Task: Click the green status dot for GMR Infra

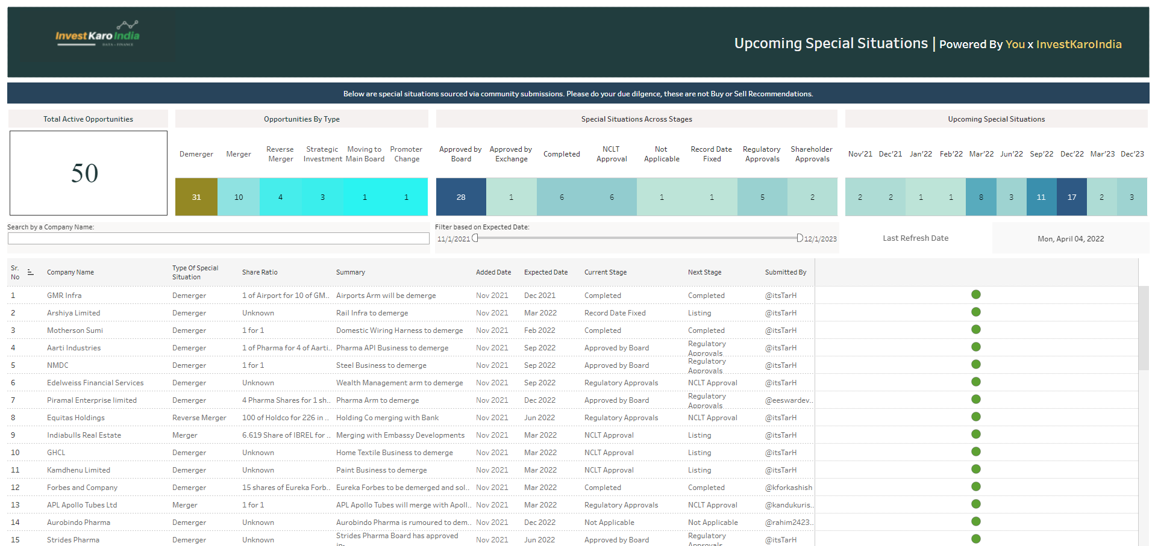Action: [976, 294]
